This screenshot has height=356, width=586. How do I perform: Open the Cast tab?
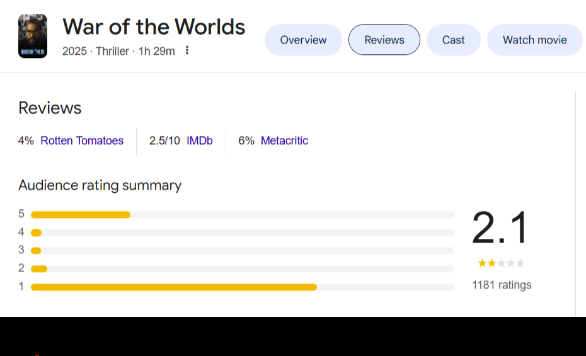click(x=453, y=40)
